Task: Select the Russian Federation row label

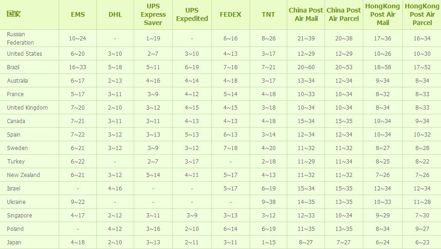Action: pos(20,39)
